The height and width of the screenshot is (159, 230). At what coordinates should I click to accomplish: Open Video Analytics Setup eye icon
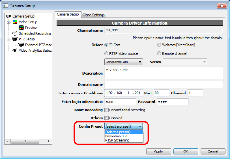coord(15,50)
